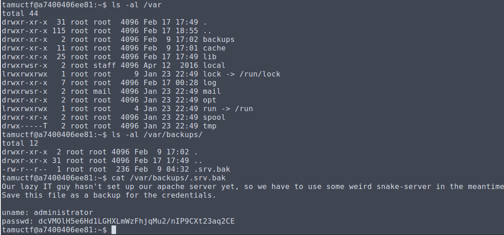Viewport: 504px width, 235px height.
Task: Click the 'ls -al /var/backups/' command
Action: 157,134
